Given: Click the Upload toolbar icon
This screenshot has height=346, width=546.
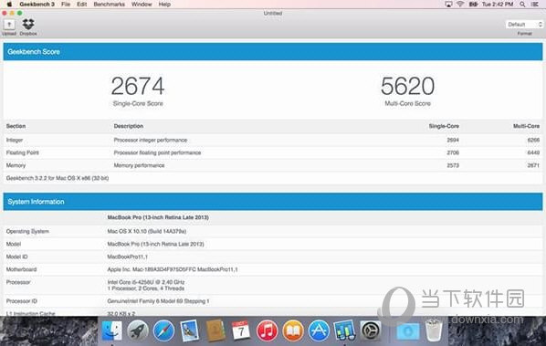Looking at the screenshot, I should (9, 25).
